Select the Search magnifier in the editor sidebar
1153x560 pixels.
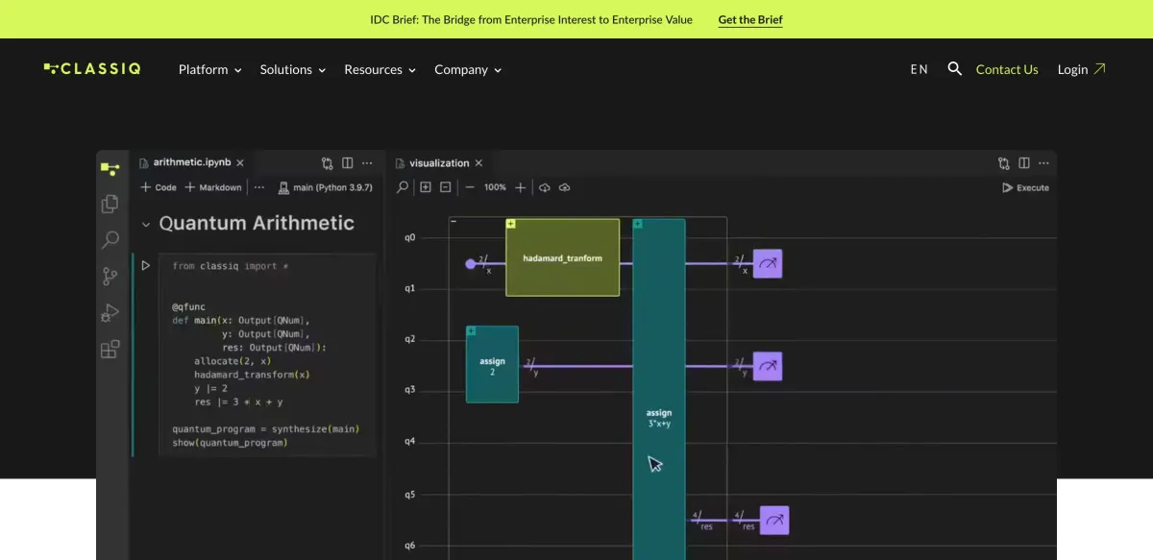(110, 240)
